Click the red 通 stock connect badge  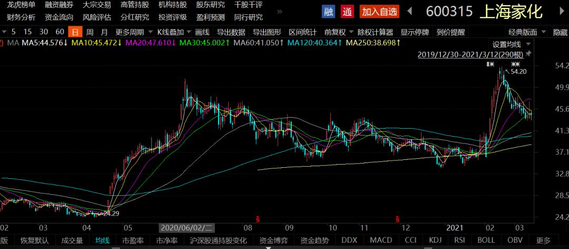(x=347, y=12)
